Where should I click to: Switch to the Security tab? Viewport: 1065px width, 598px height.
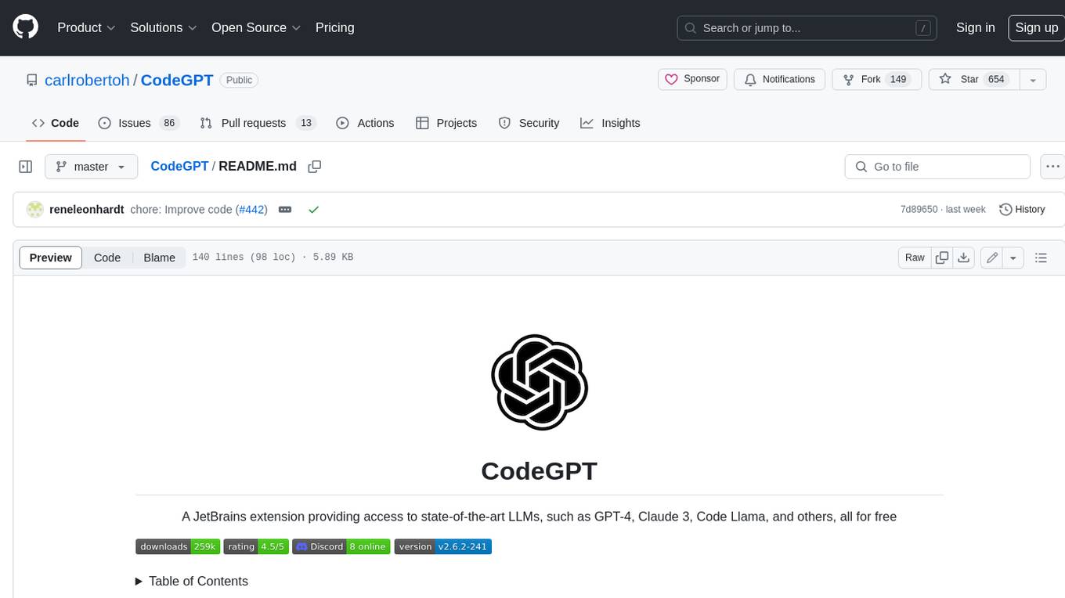[529, 123]
